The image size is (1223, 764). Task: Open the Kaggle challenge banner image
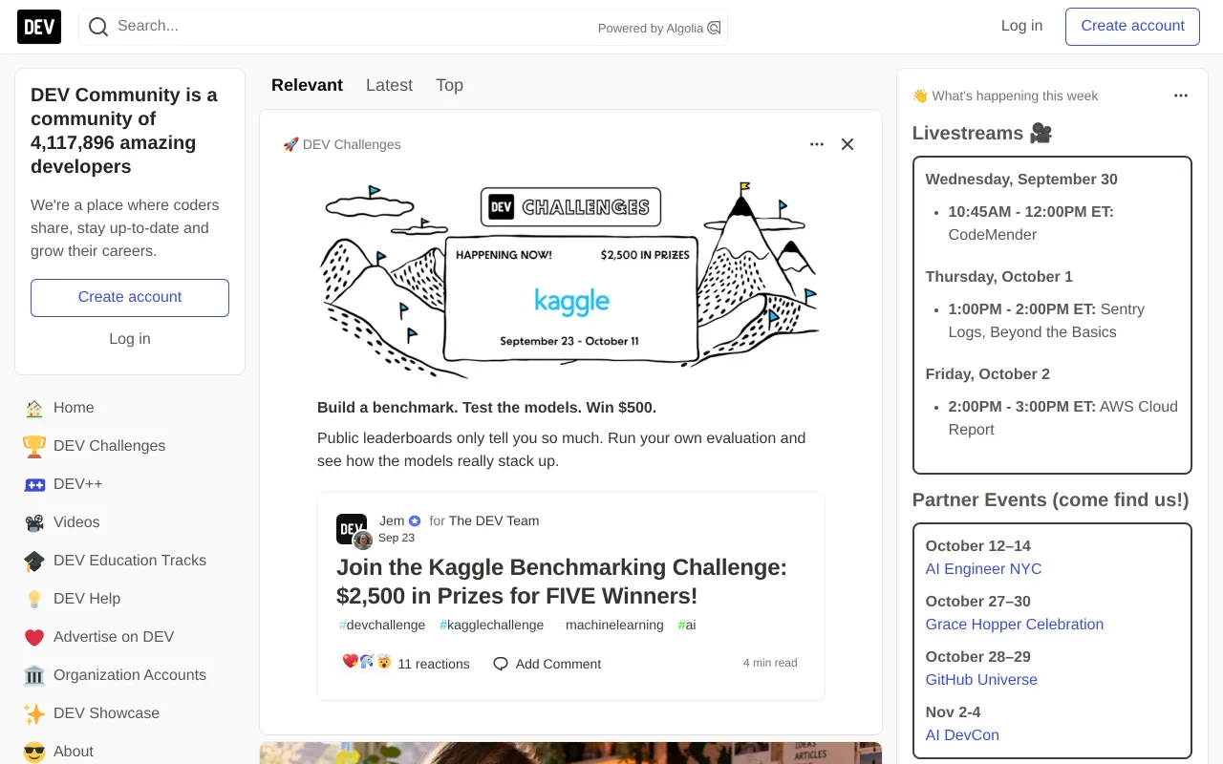[x=570, y=278]
